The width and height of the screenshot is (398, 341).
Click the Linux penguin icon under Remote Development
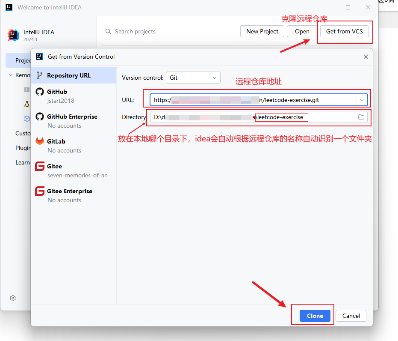pyautogui.click(x=27, y=104)
